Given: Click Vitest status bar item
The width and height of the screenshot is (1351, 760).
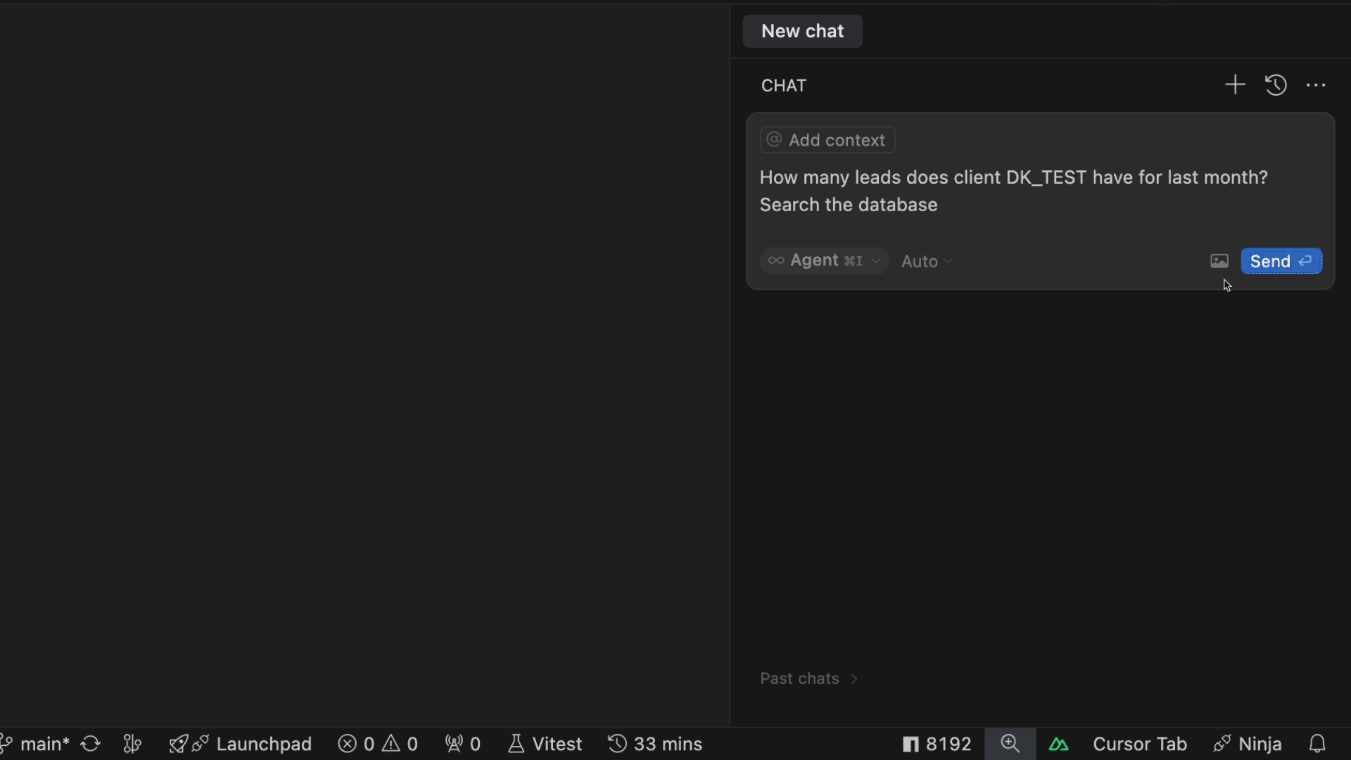Looking at the screenshot, I should 545,744.
